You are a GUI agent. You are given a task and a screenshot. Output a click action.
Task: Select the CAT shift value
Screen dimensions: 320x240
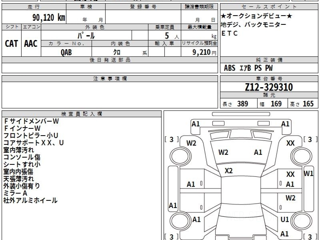point(11,43)
